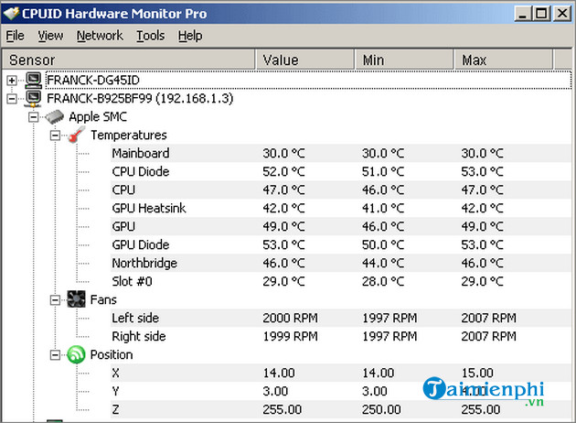Click the Value column header
The width and height of the screenshot is (576, 423).
(x=305, y=60)
